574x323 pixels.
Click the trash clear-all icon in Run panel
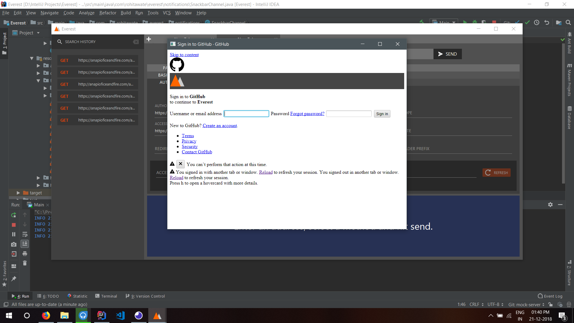click(25, 263)
